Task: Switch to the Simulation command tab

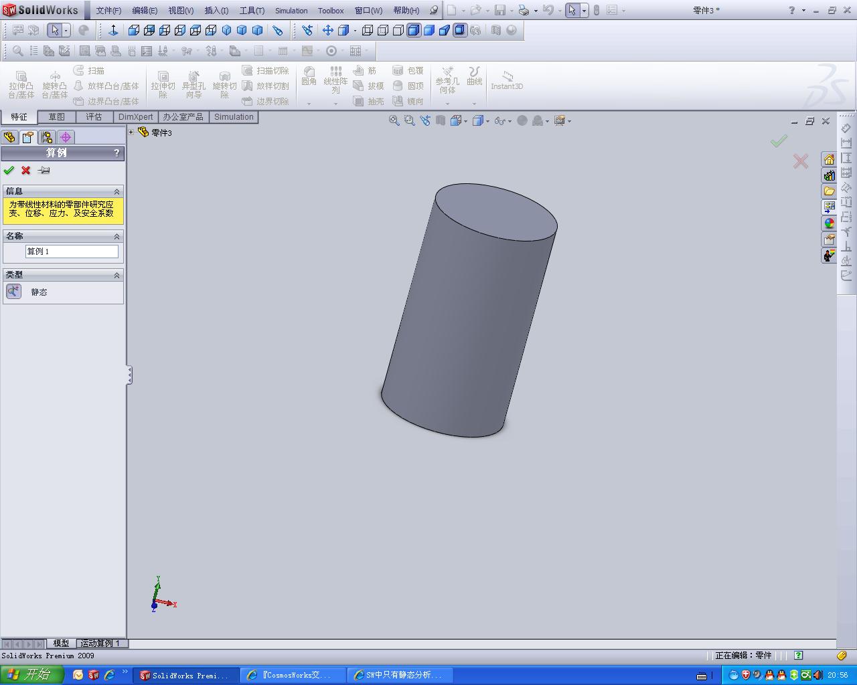Action: coord(234,117)
